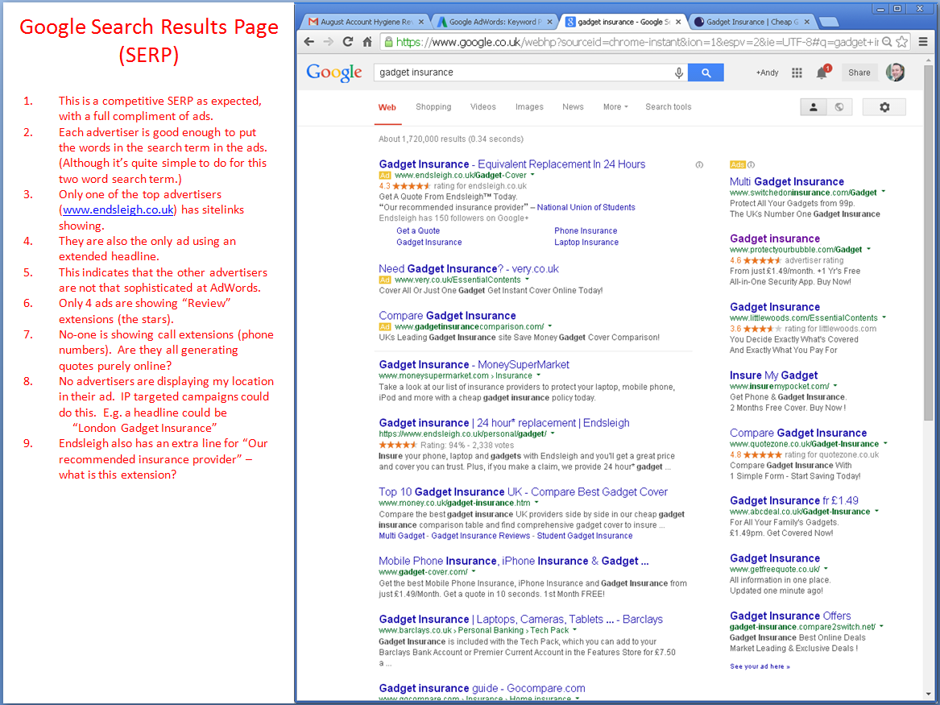940x705 pixels.
Task: Click the Get a Quote sitelink
Action: point(418,230)
